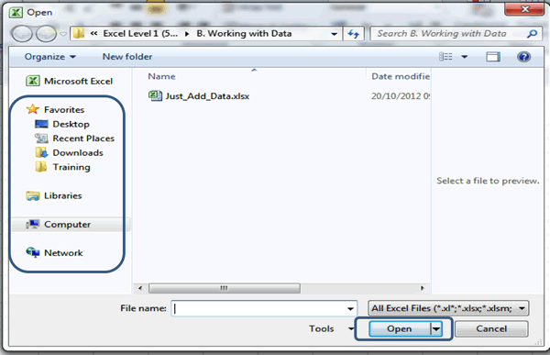Image resolution: width=550 pixels, height=355 pixels.
Task: Click the Downloads folder icon
Action: point(41,152)
